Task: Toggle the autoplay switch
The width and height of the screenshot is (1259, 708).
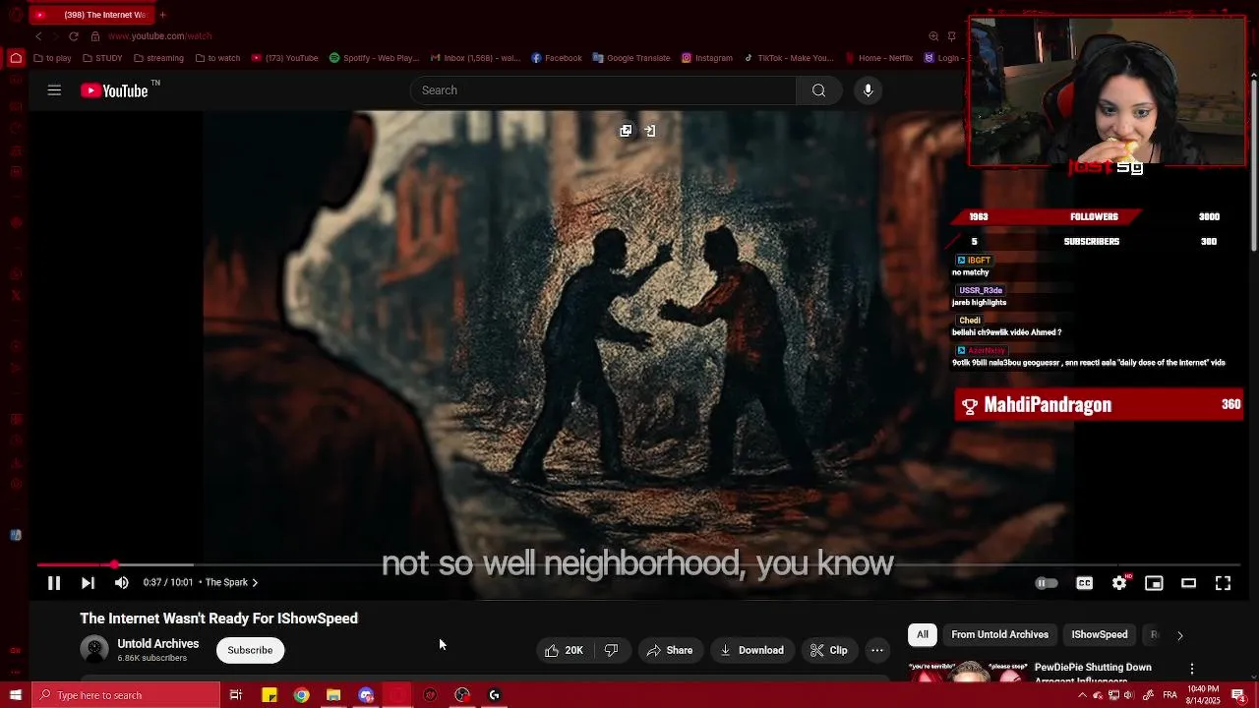Action: pos(1047,583)
